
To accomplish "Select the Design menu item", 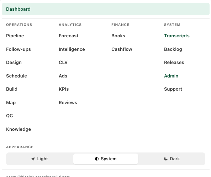I will [x=14, y=63].
